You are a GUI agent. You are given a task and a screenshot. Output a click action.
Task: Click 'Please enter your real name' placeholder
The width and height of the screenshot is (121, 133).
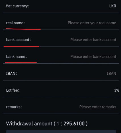[92, 23]
